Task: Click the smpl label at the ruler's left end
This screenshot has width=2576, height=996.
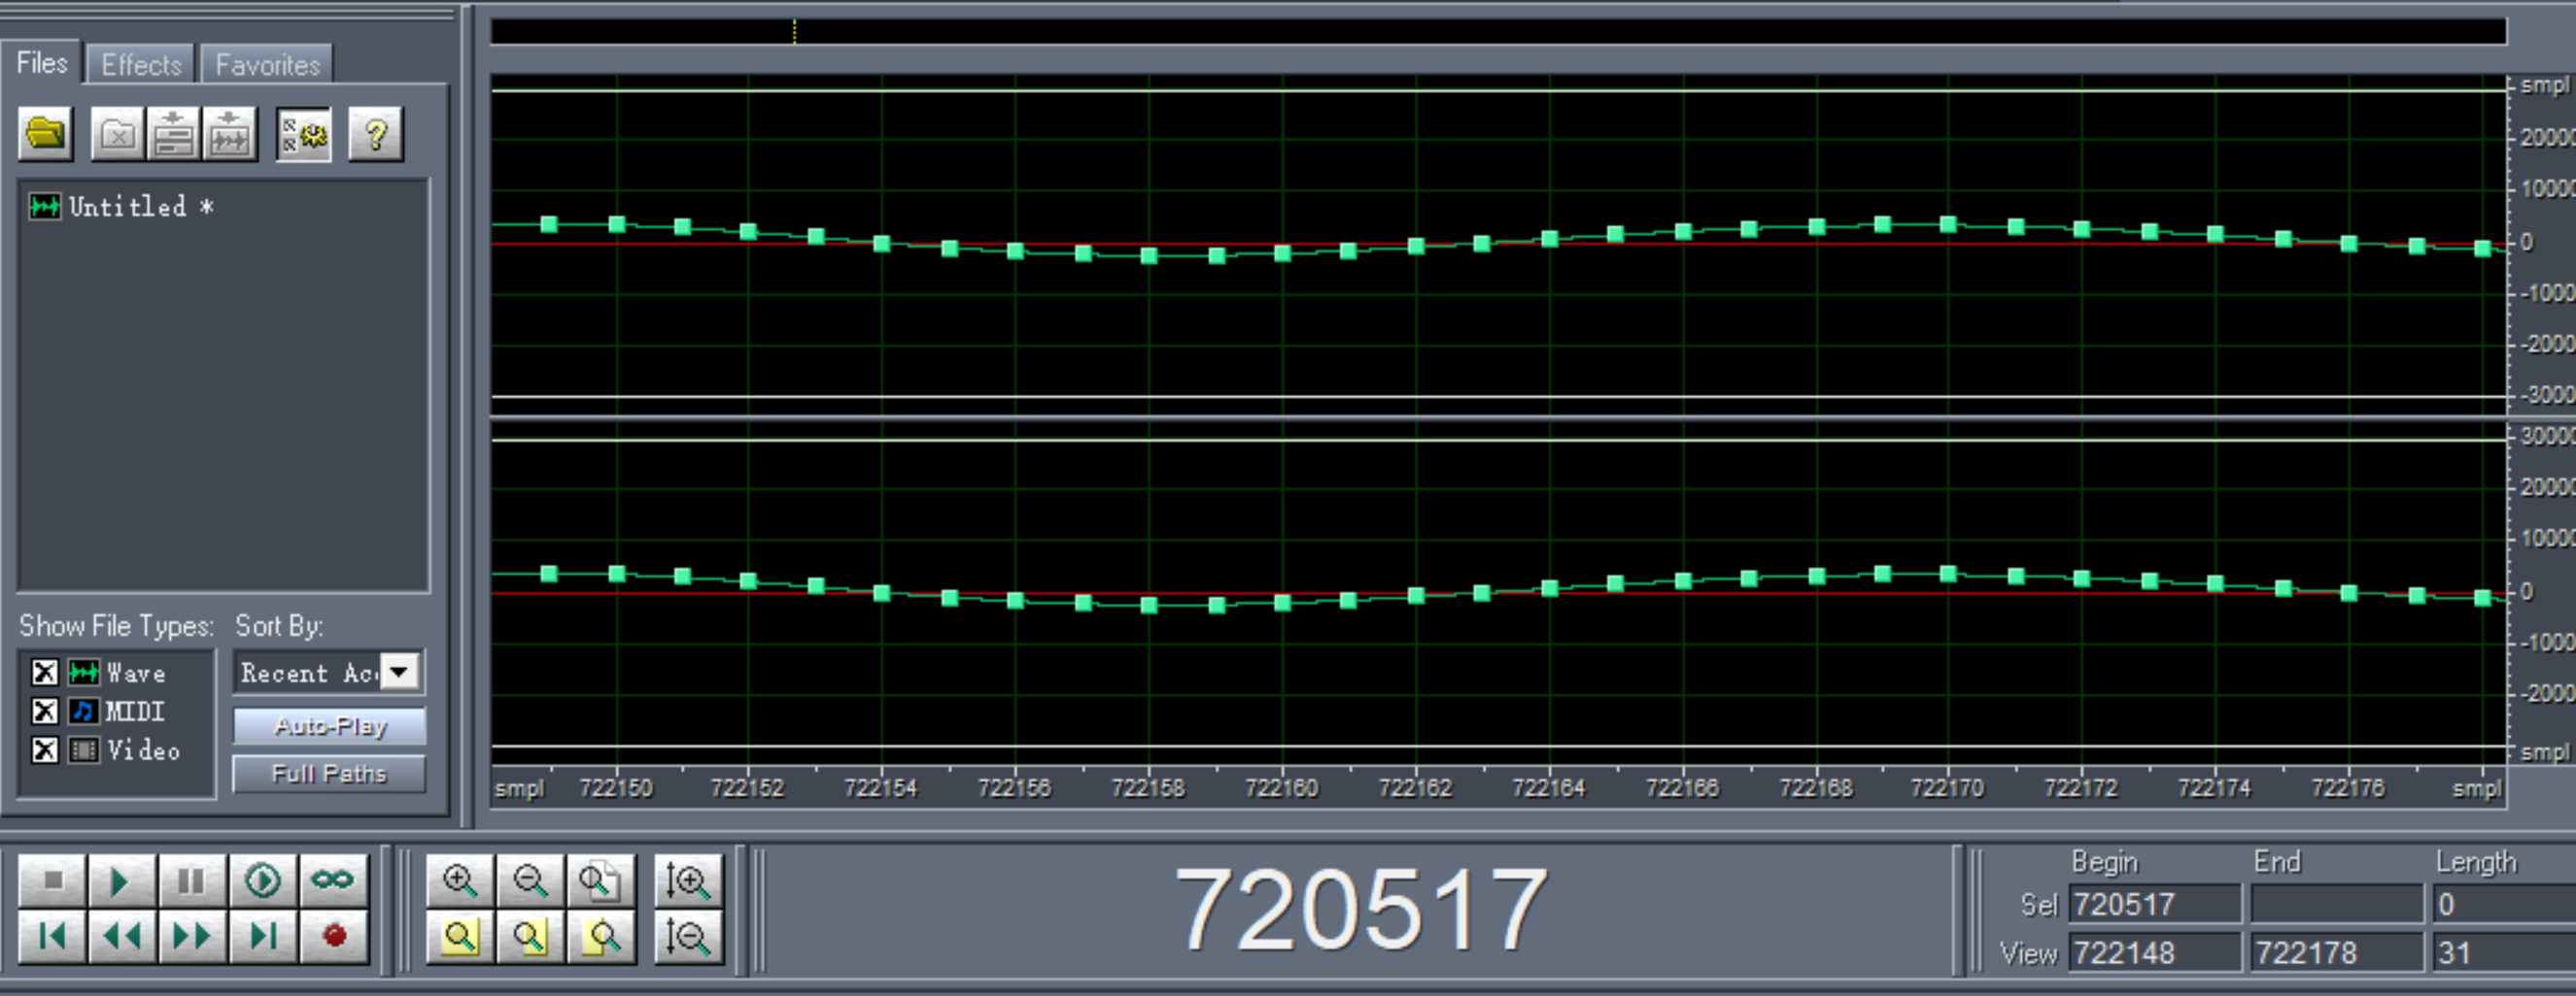Action: click(x=519, y=788)
